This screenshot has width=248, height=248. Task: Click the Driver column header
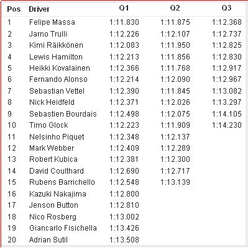pos(39,9)
